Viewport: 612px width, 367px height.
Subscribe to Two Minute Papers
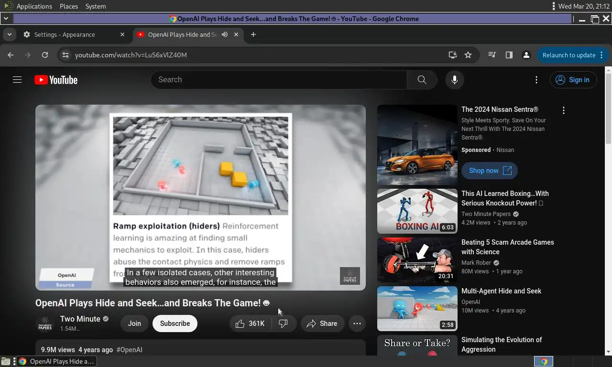pyautogui.click(x=175, y=324)
